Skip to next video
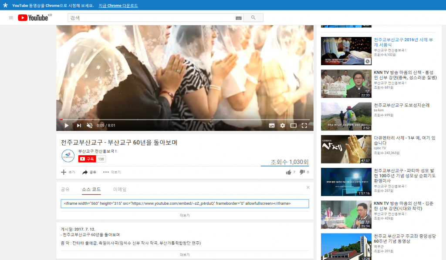This screenshot has height=260, width=446. 79,125
